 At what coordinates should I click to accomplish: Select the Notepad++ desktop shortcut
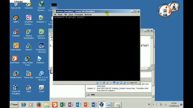click(41, 19)
